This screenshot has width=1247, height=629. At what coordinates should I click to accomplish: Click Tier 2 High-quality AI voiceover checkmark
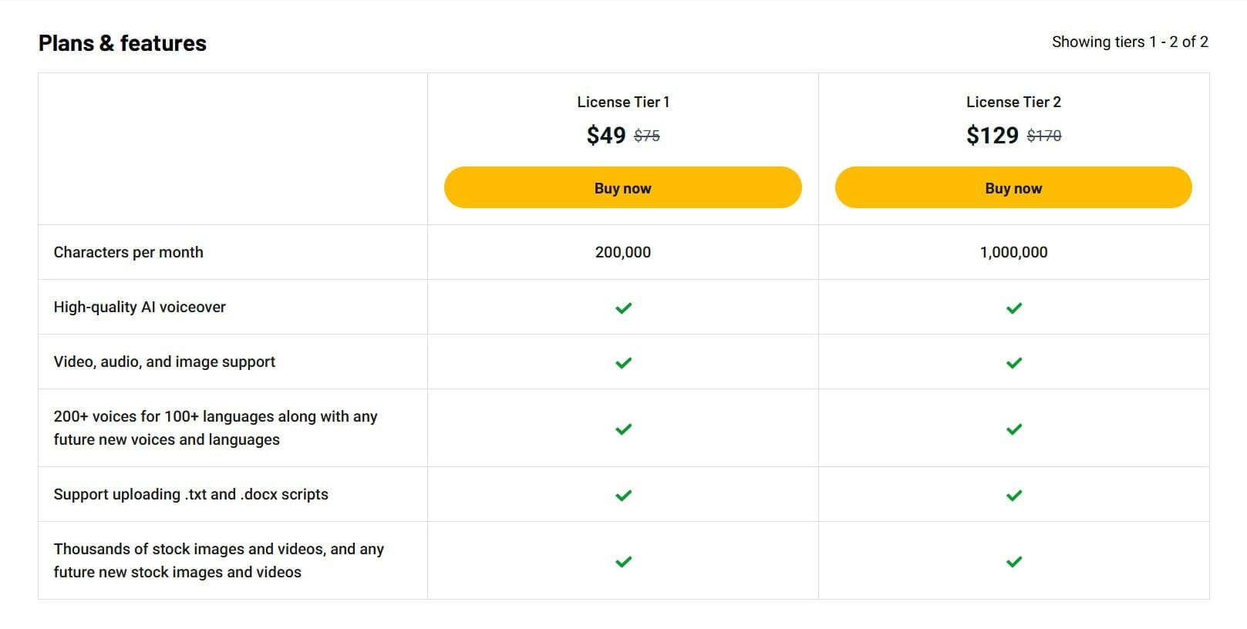pos(1013,308)
